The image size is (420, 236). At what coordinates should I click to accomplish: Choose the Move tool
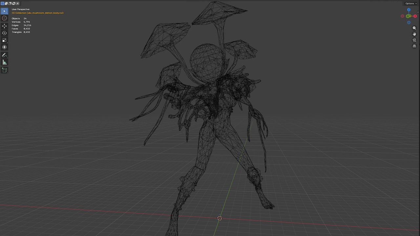[x=4, y=26]
